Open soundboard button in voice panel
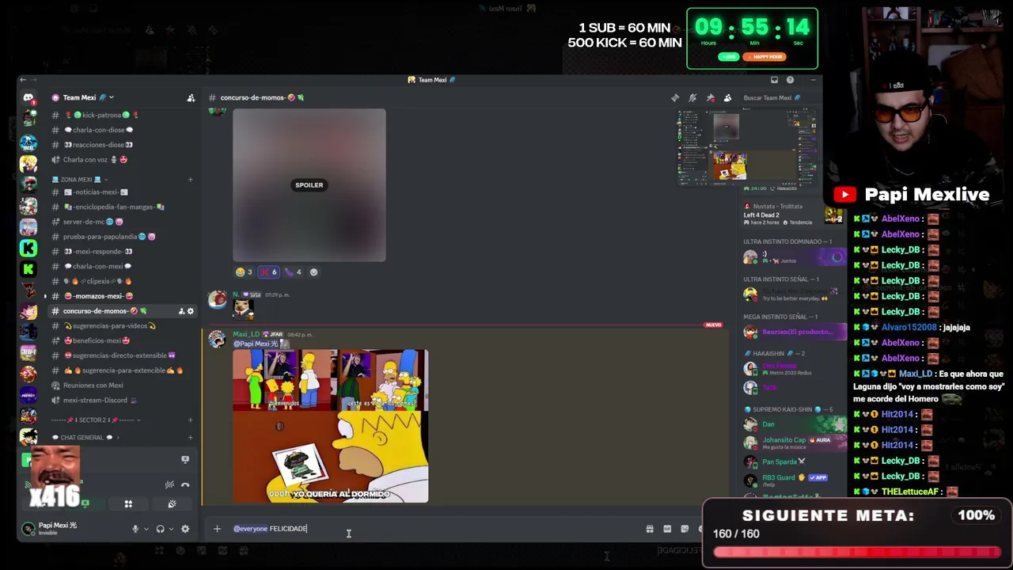The width and height of the screenshot is (1013, 570). click(172, 503)
